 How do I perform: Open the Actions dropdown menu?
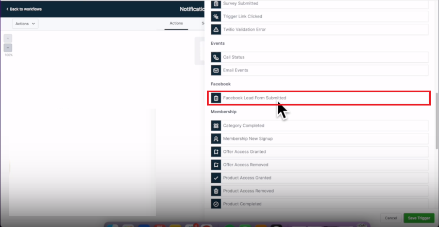25,24
